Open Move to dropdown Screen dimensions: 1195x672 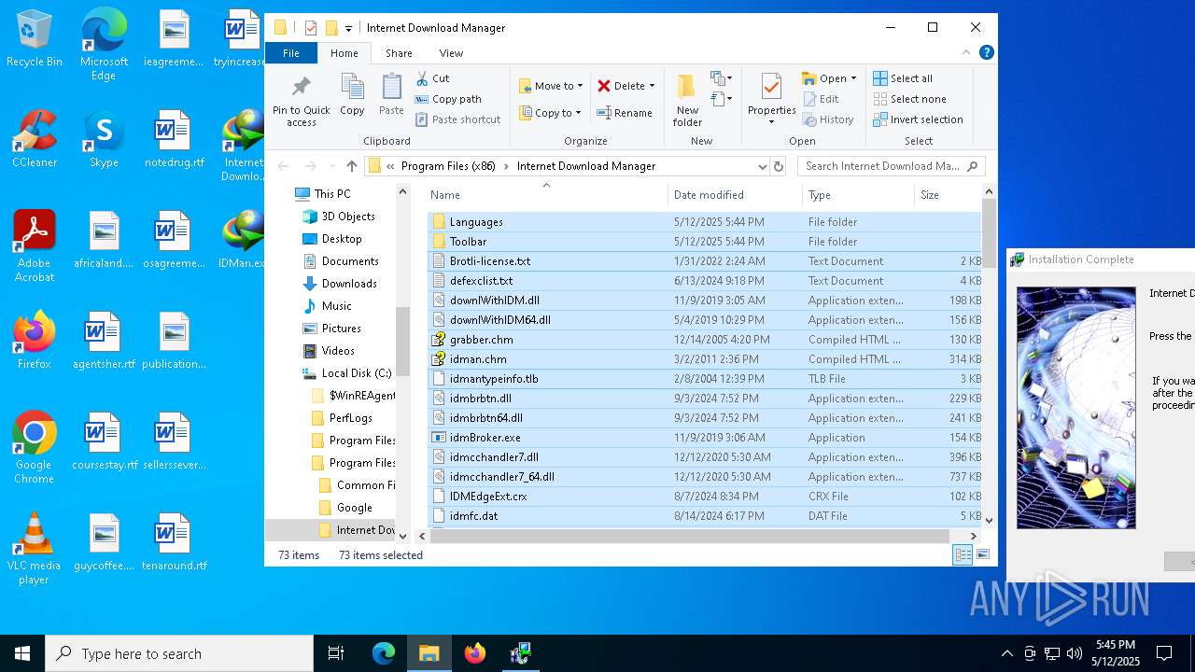tap(551, 86)
